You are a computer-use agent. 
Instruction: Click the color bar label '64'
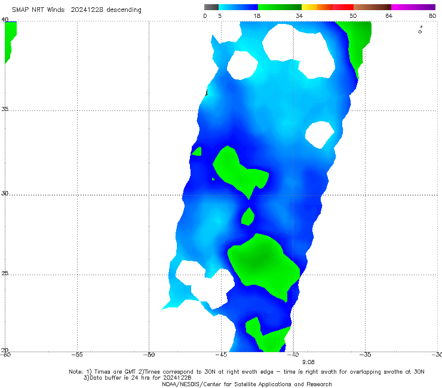click(x=389, y=16)
